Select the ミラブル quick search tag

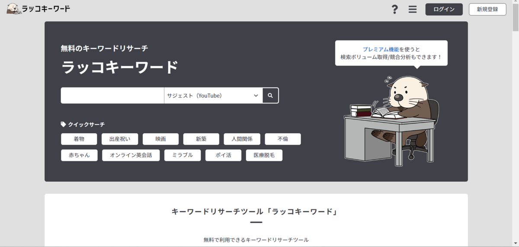click(x=183, y=155)
